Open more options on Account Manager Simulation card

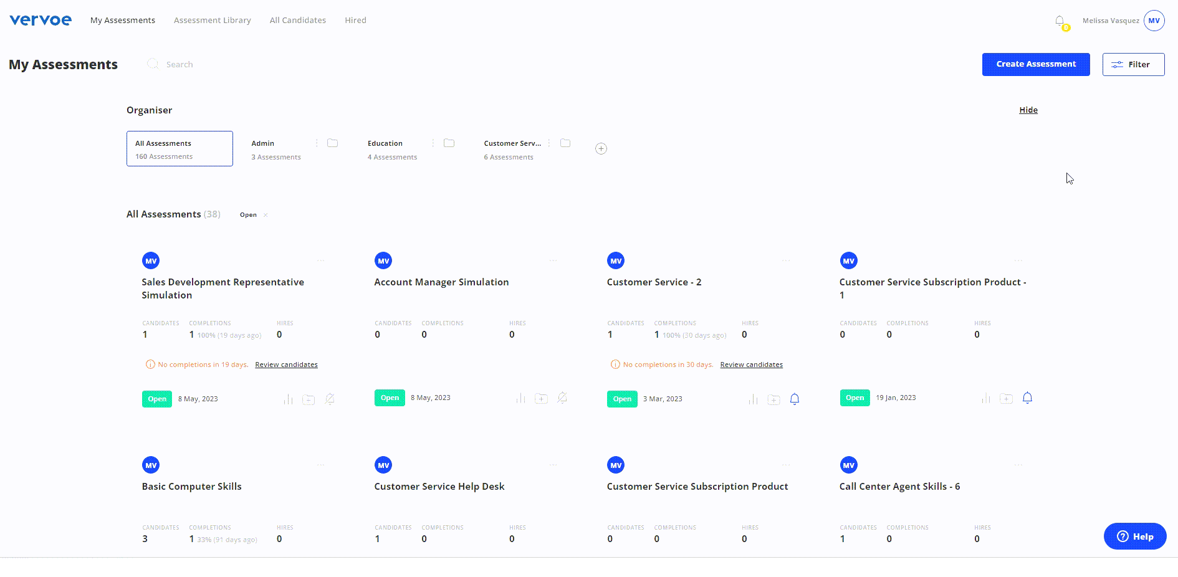(553, 260)
